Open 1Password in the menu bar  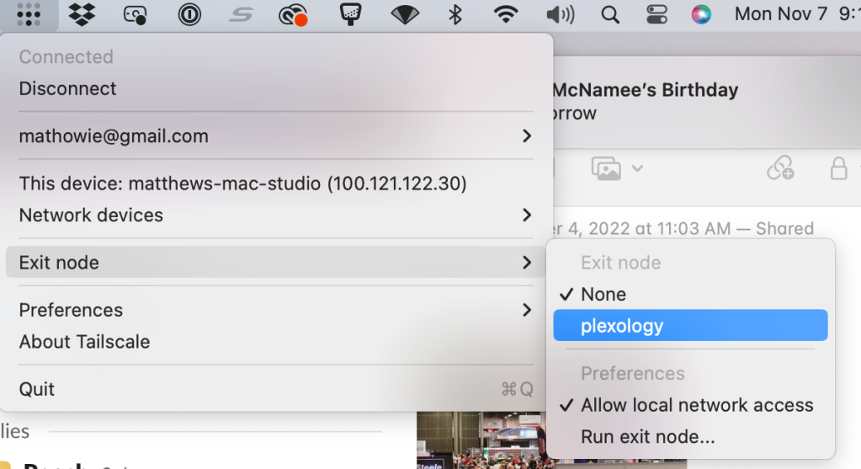tap(189, 15)
